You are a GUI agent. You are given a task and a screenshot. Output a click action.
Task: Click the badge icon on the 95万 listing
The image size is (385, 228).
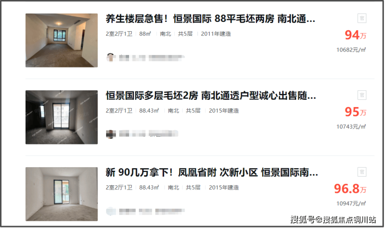(x=362, y=95)
